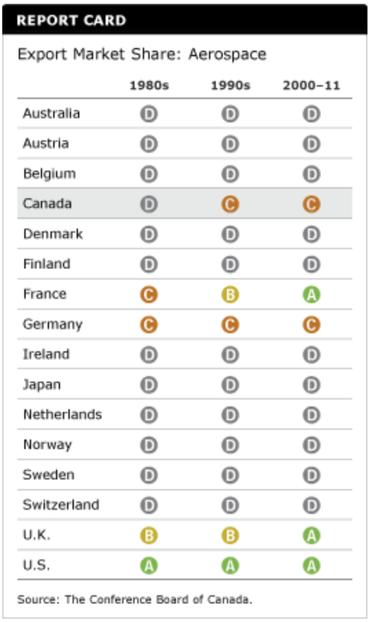Click the Export Market Share: Aerospace title
The height and width of the screenshot is (622, 368).
coord(141,54)
